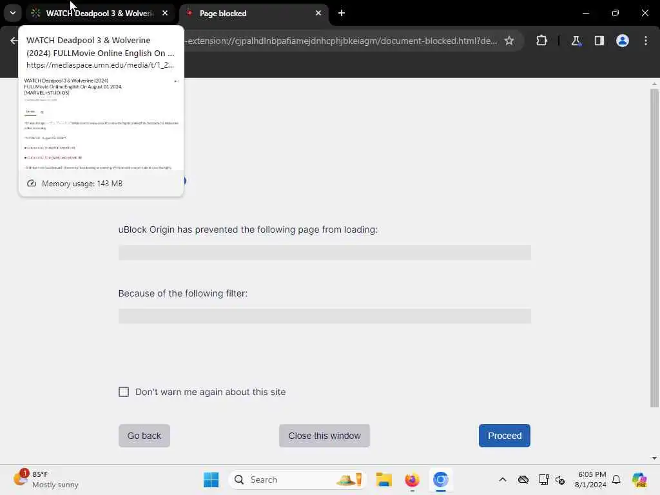Open the clock and date 6:05 PM
The height and width of the screenshot is (495, 660).
point(591,480)
